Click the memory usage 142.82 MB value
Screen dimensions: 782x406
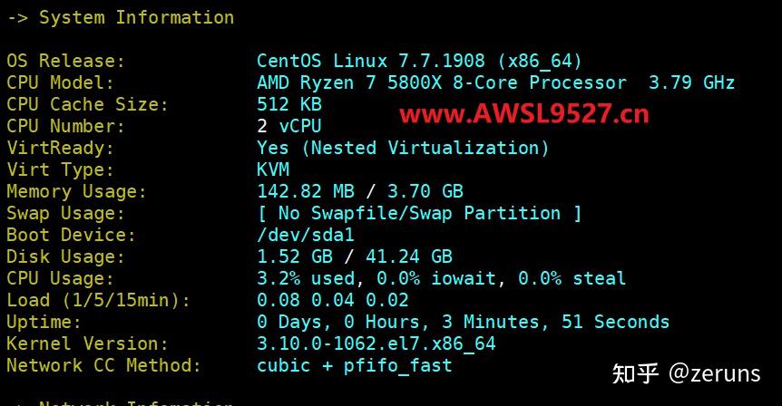tap(305, 191)
